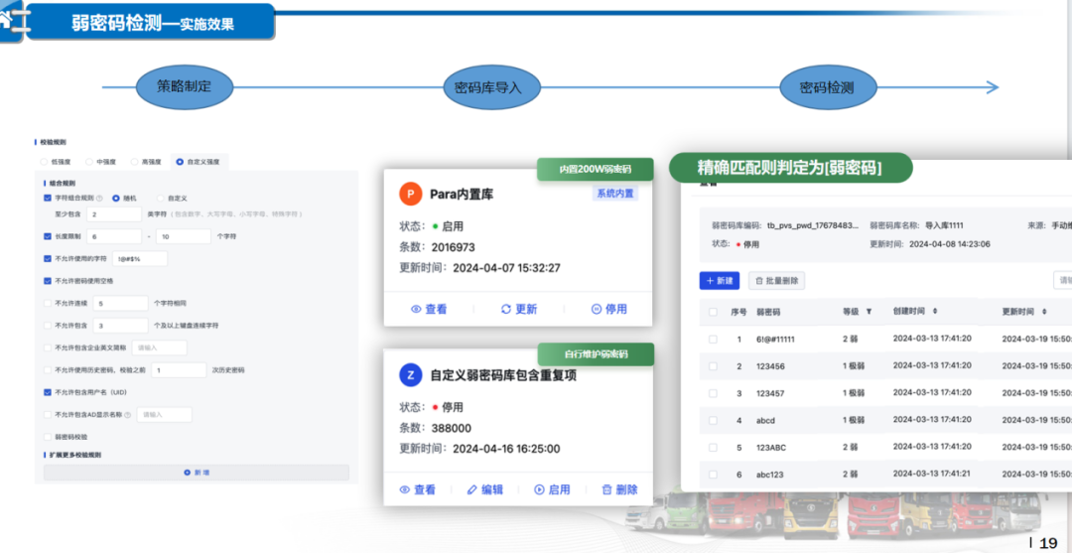
Task: Click the 条数 value 388000
Action: pyautogui.click(x=452, y=428)
